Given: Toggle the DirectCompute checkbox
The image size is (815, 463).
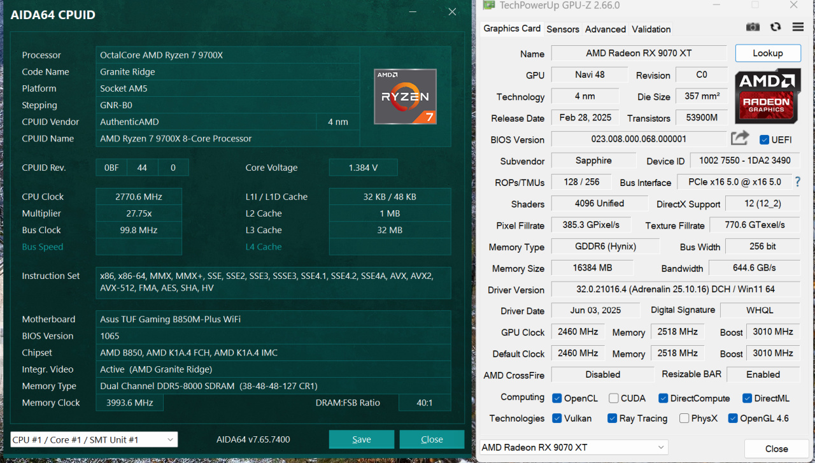Looking at the screenshot, I should point(663,398).
